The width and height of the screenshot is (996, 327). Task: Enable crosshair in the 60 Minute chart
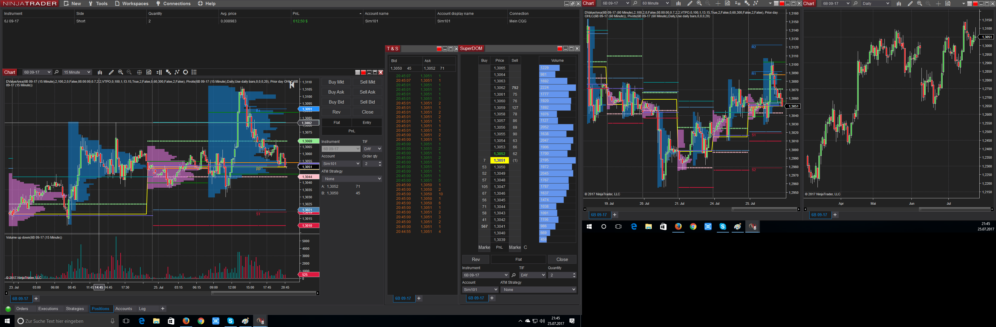pyautogui.click(x=718, y=3)
